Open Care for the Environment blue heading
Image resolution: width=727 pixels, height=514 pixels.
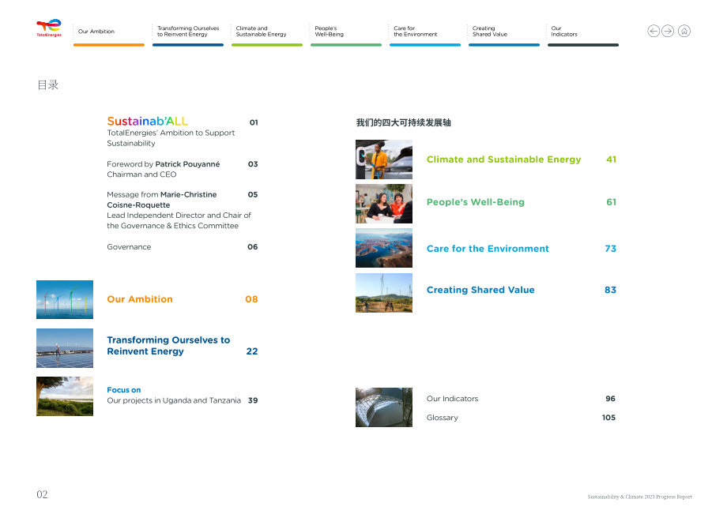pos(488,249)
